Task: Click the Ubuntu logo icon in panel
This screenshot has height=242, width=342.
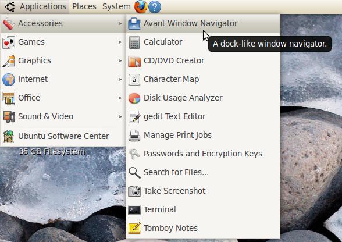Action: (10, 6)
